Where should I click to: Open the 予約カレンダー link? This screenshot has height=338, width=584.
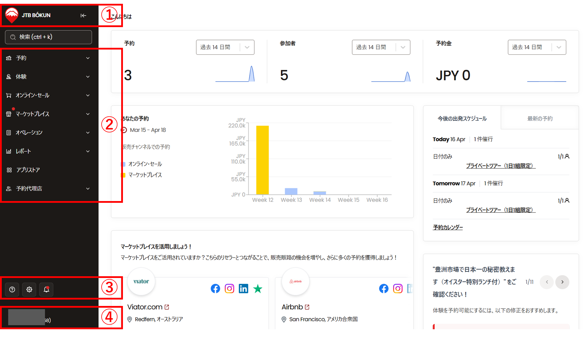click(x=448, y=227)
